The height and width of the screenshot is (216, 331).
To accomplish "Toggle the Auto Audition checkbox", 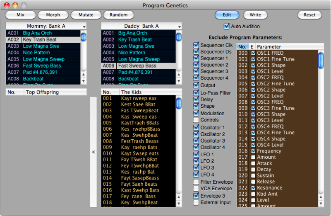I will click(226, 27).
